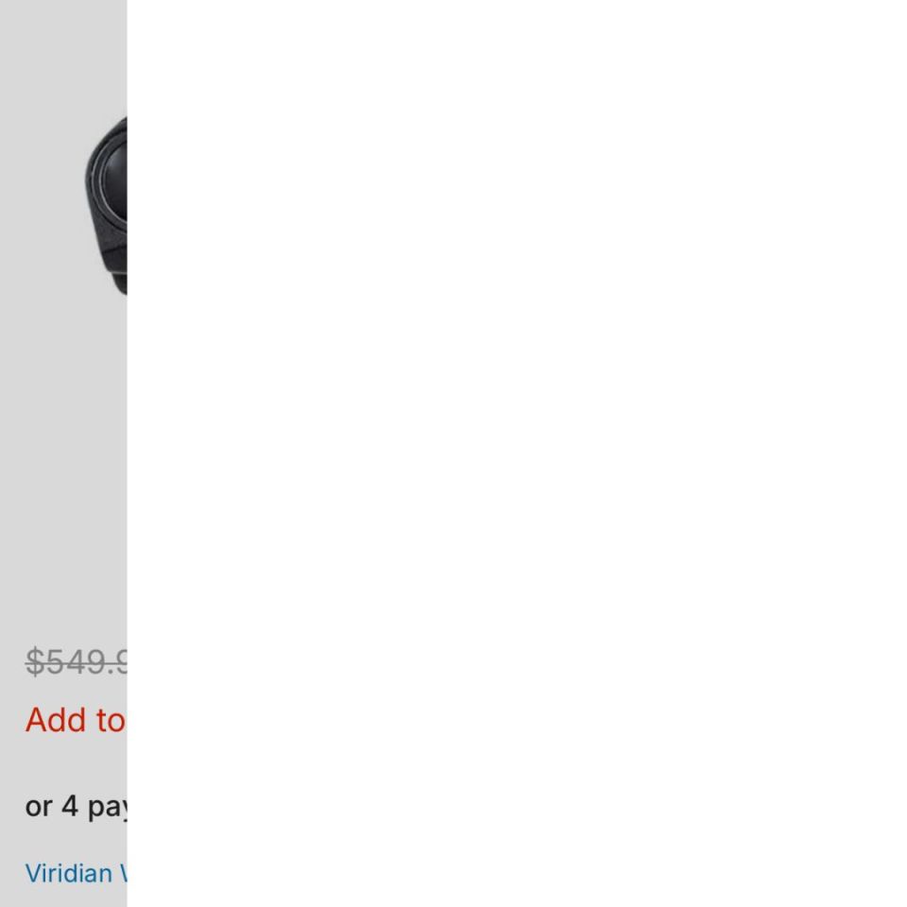Tap the word 'Viridian' in blue
Viewport: 907px width, 907px height.
point(69,873)
